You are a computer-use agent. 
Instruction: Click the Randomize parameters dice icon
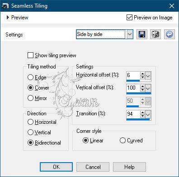(155, 34)
